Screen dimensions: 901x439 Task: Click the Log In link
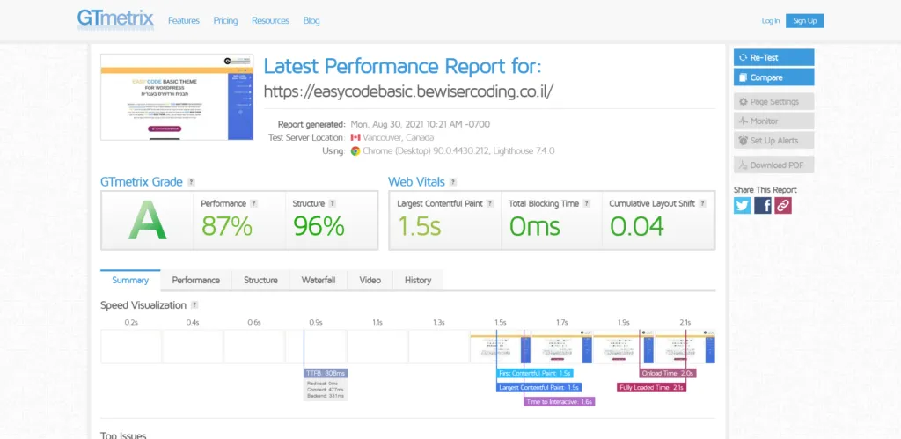(770, 20)
